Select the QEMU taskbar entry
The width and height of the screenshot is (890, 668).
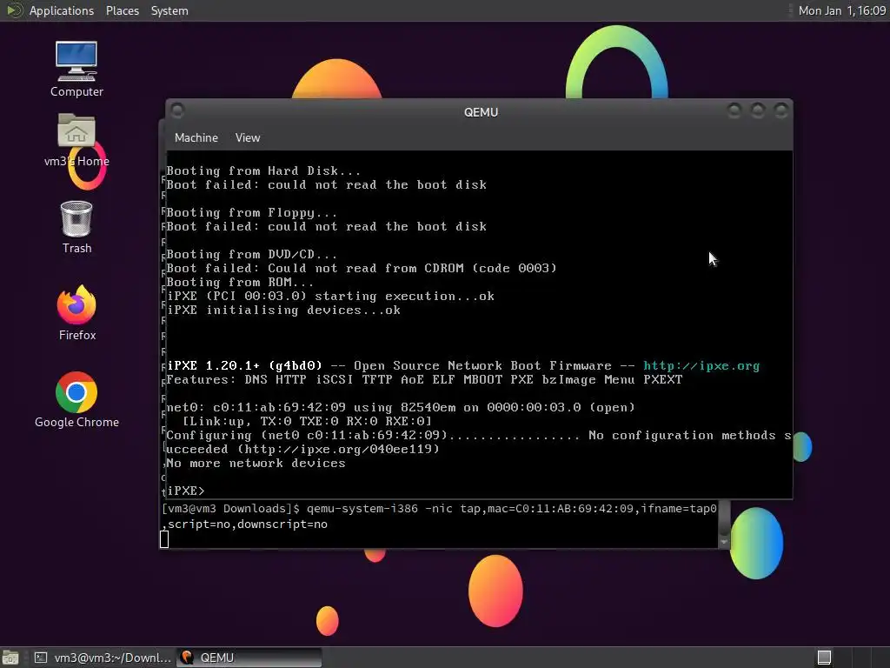[249, 658]
